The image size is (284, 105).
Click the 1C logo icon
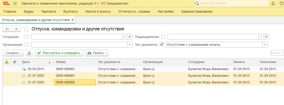click(x=6, y=3)
